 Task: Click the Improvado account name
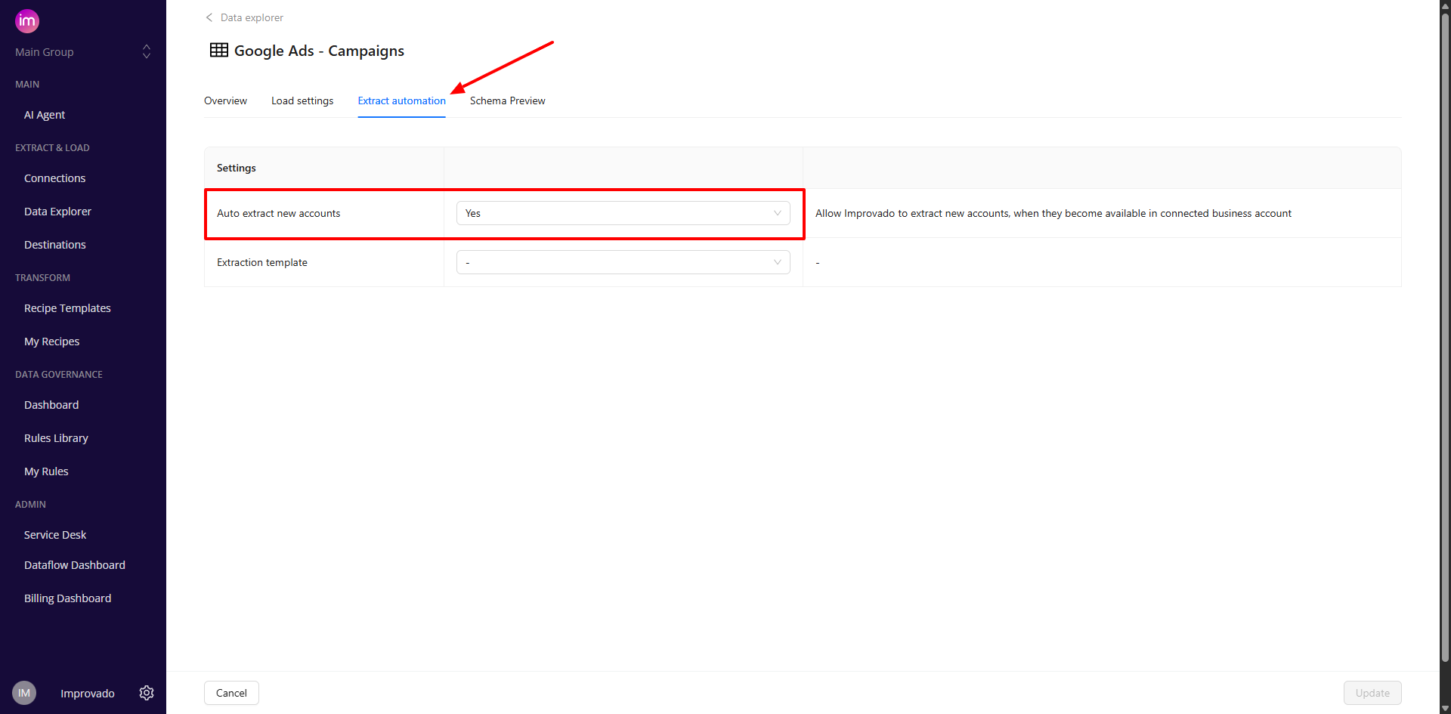(88, 694)
